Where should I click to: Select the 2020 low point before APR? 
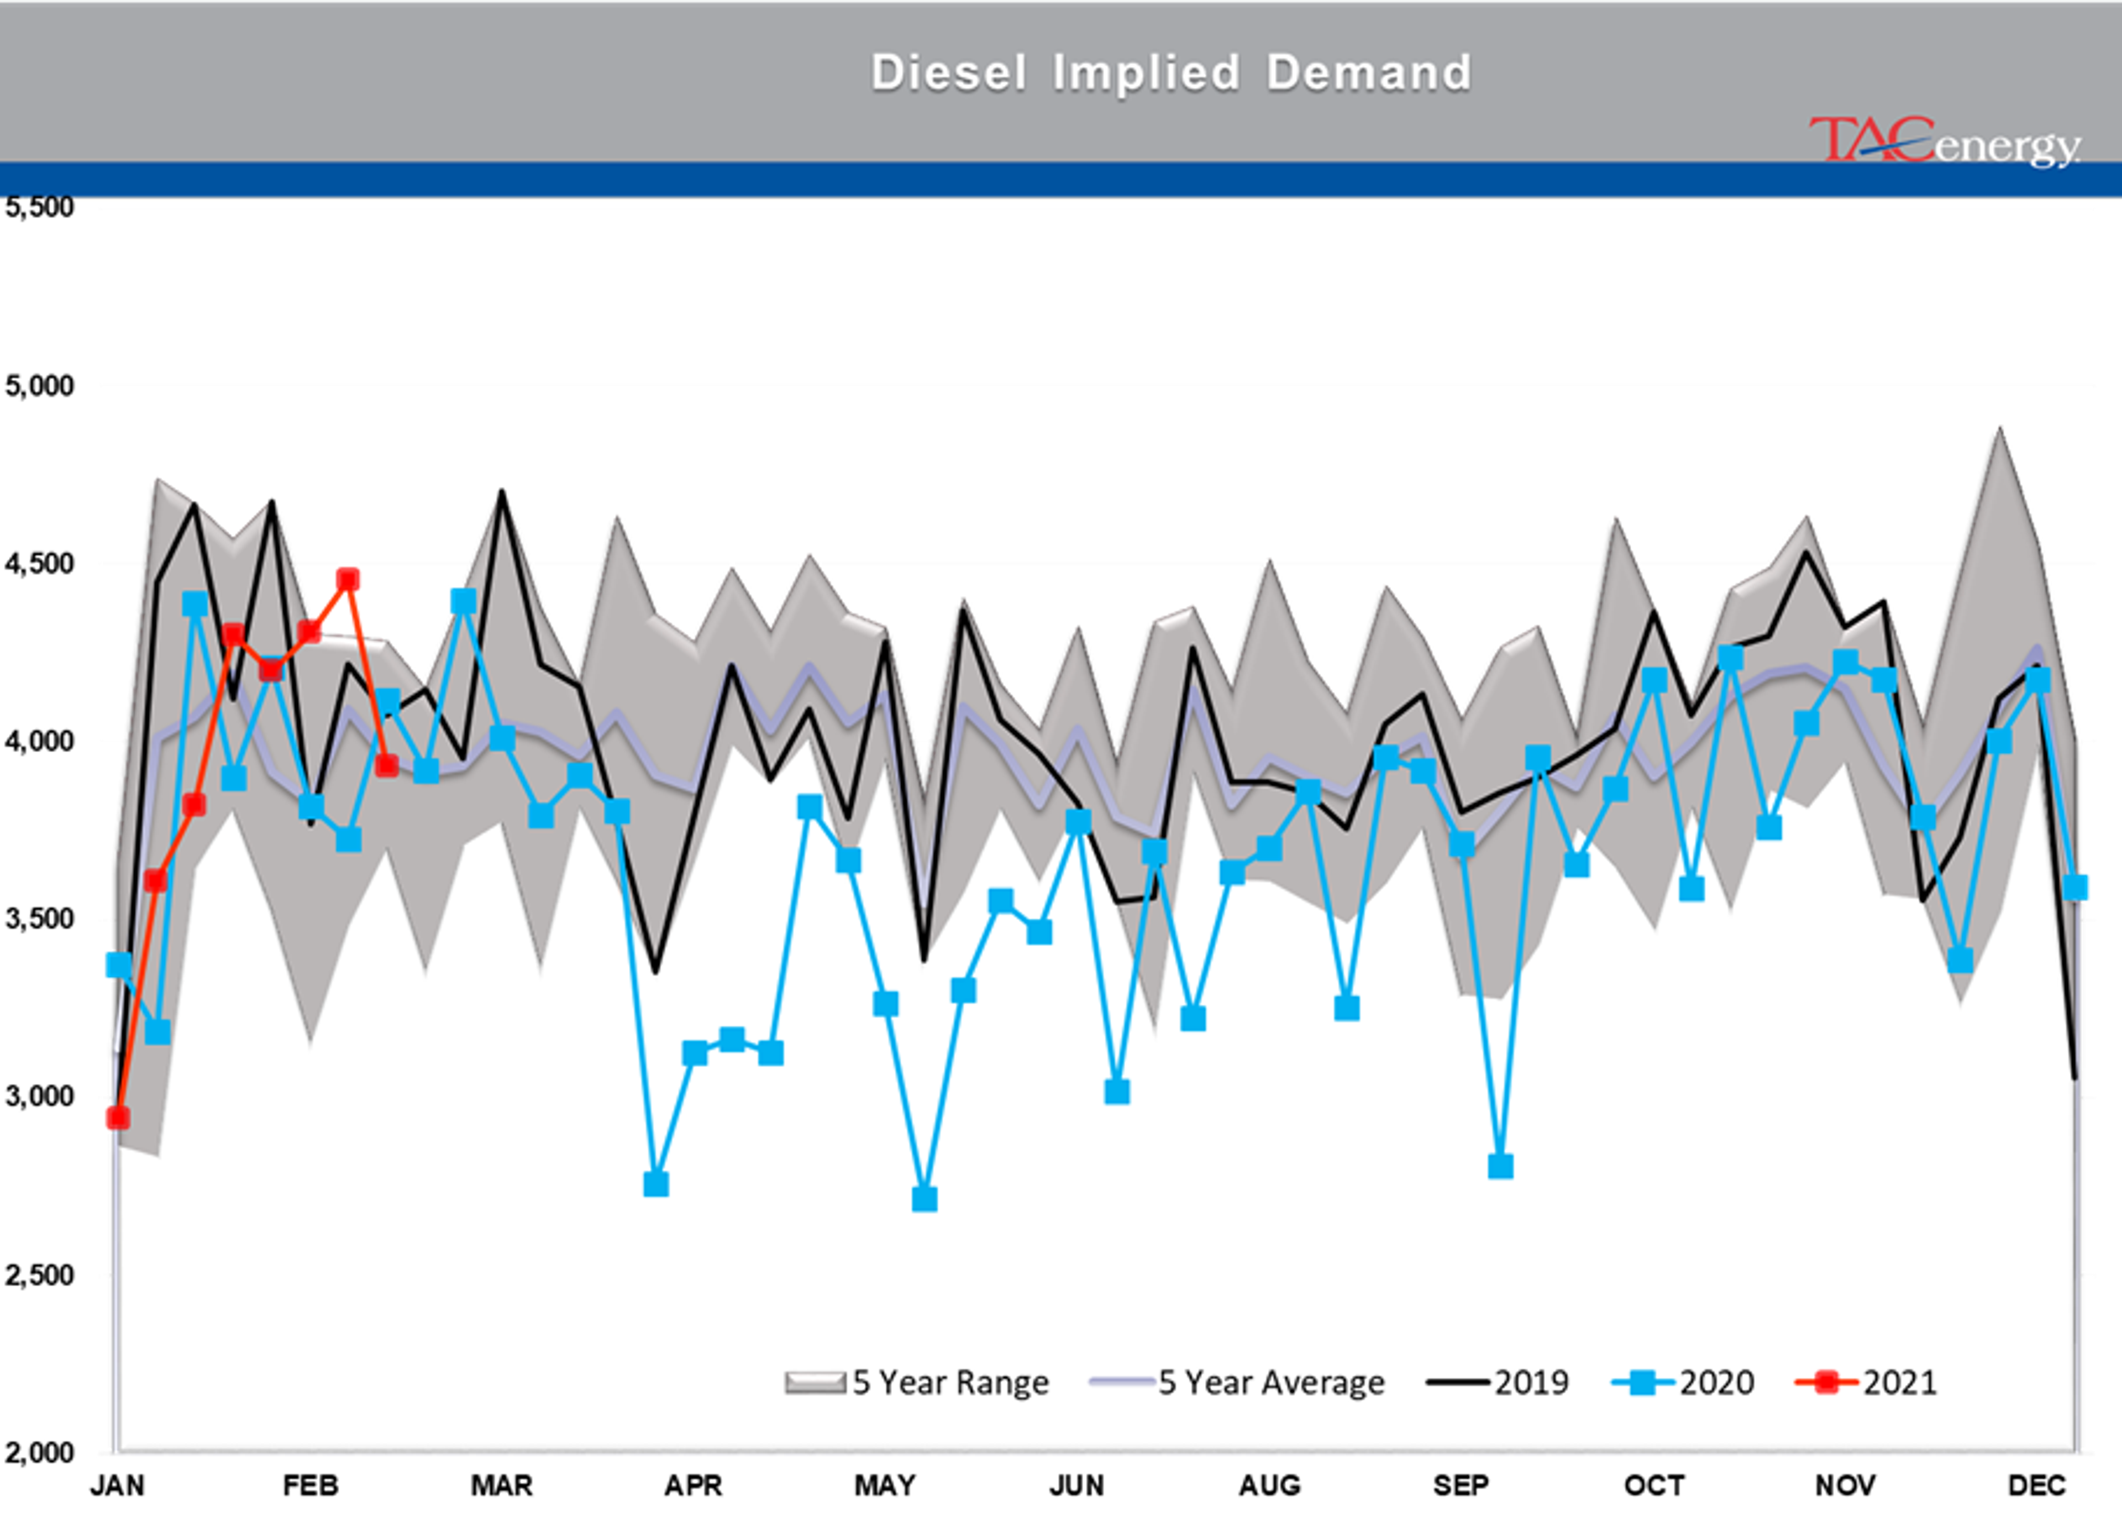(x=656, y=1184)
